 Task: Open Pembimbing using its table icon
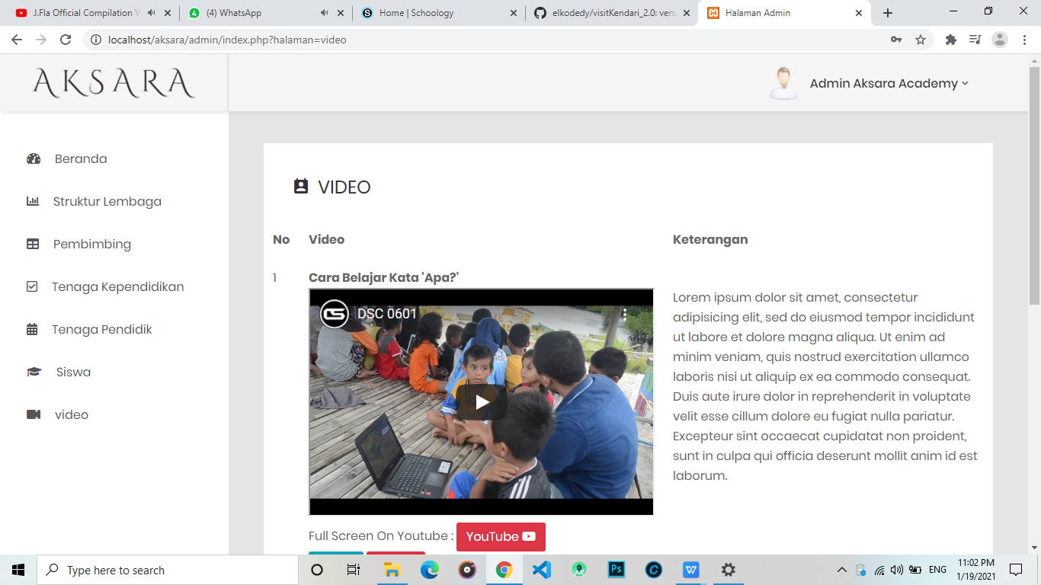pos(32,244)
